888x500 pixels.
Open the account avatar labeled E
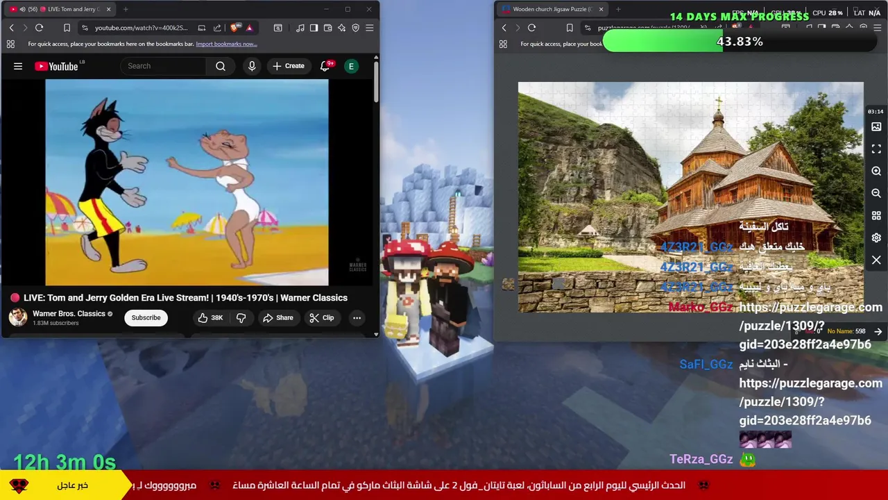click(351, 66)
